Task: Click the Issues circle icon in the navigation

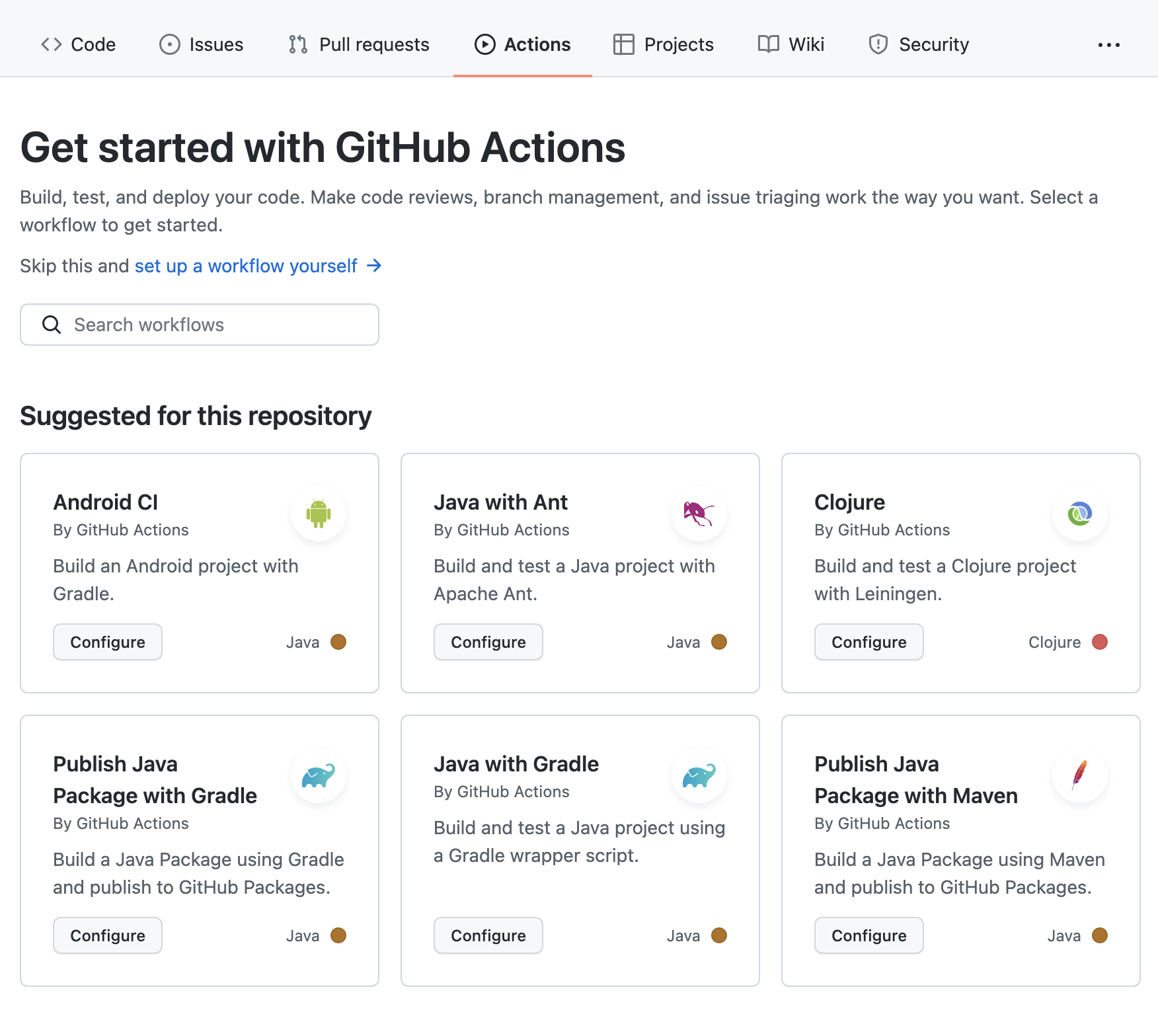Action: click(169, 44)
